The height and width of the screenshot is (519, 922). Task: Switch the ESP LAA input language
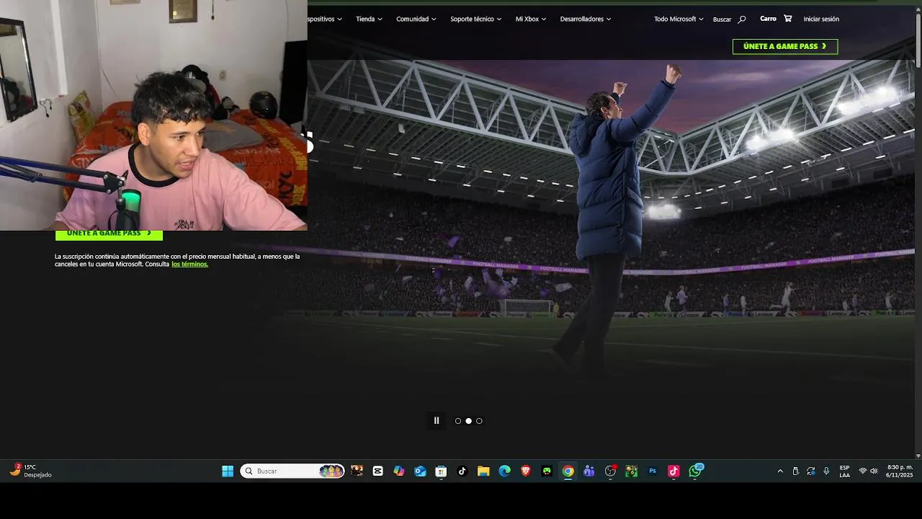click(x=844, y=471)
